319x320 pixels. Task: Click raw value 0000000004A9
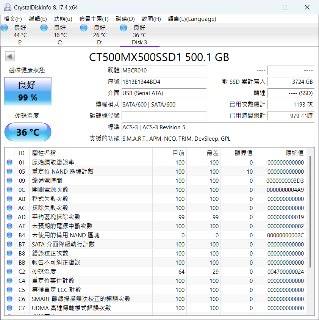[285, 190]
